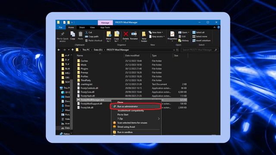Select This PC in navigation pane

(65, 88)
